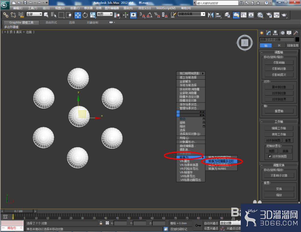
Task: Switch to the Utilities hammer panel tab
Action: click(x=296, y=33)
